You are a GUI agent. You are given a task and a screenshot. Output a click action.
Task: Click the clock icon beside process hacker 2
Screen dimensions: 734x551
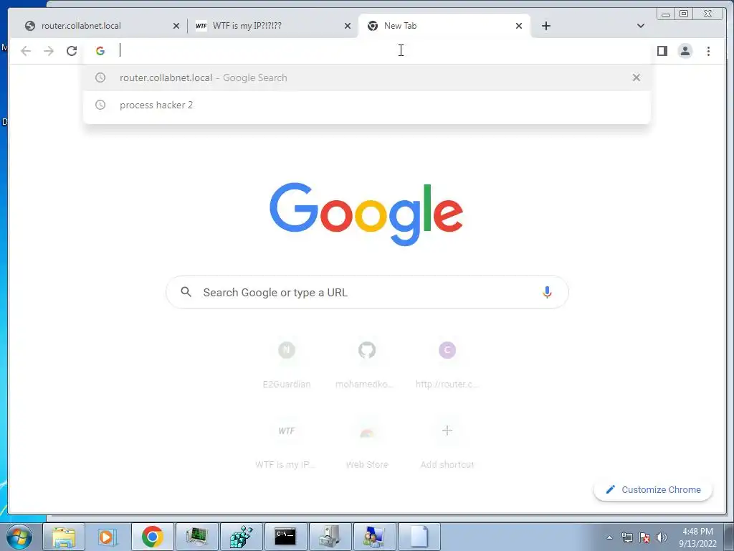click(x=100, y=105)
